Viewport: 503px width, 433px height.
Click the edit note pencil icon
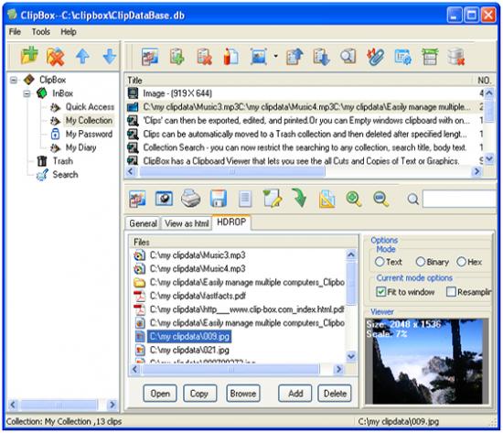pos(273,199)
